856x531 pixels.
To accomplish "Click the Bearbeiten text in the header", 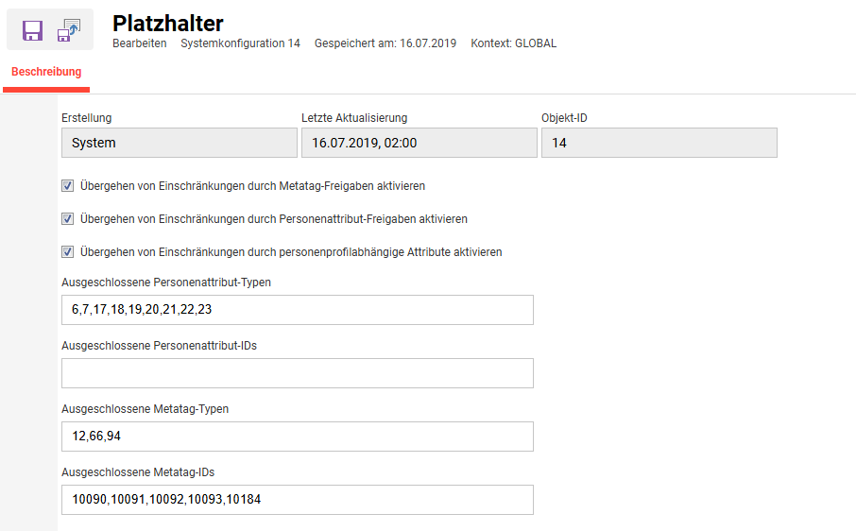I will point(140,43).
